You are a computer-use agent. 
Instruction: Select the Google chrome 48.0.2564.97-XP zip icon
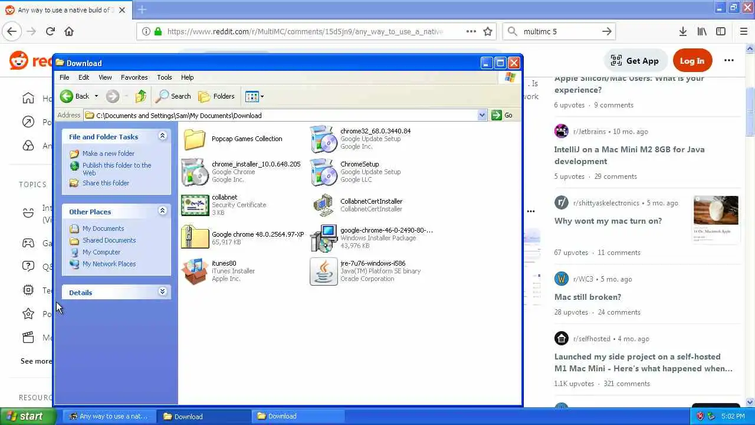[195, 238]
